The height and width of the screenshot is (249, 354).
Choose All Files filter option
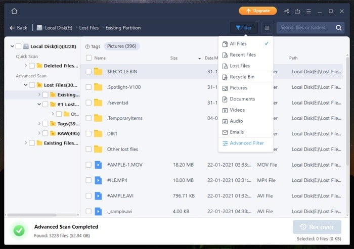(x=246, y=44)
